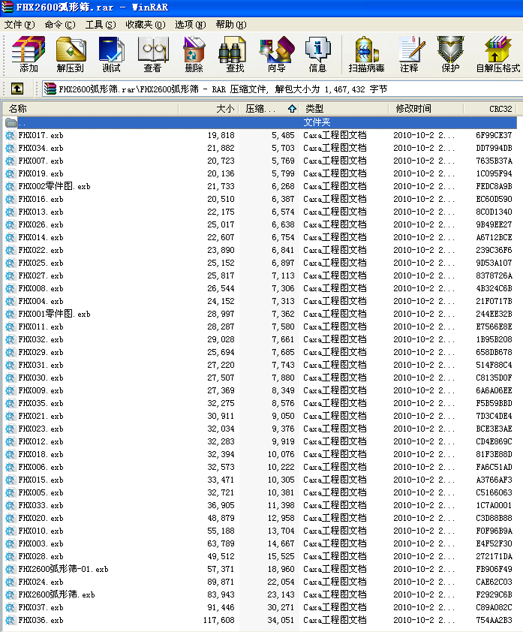Open the 选项(N) menu
Screen dimensions: 523x632
(x=190, y=25)
